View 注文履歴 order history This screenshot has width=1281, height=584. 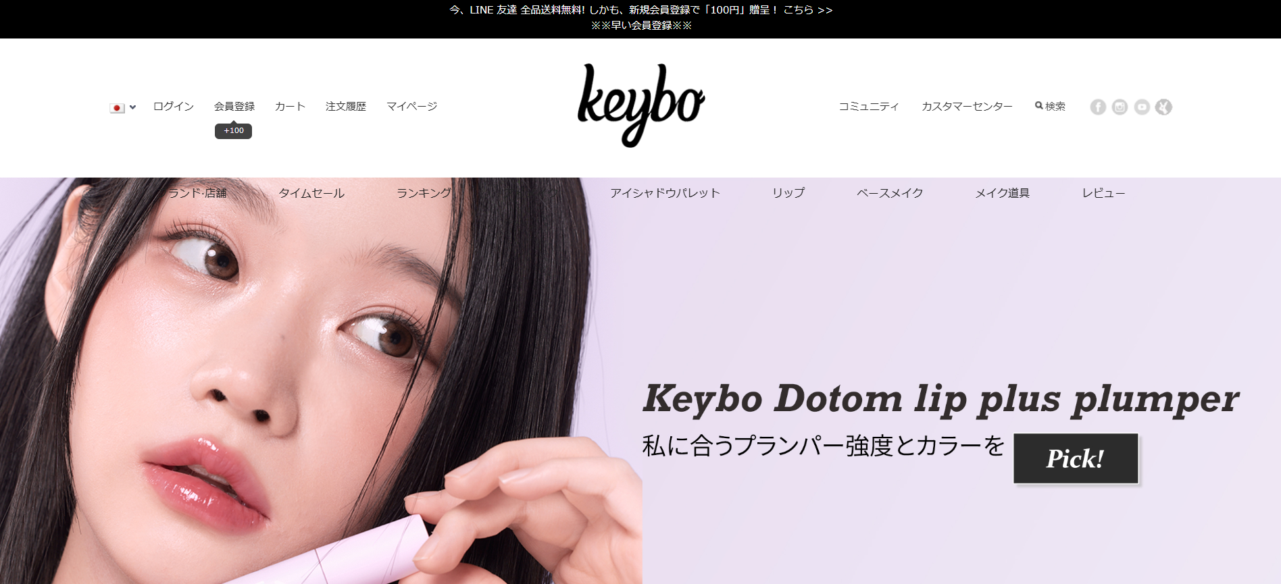[346, 106]
